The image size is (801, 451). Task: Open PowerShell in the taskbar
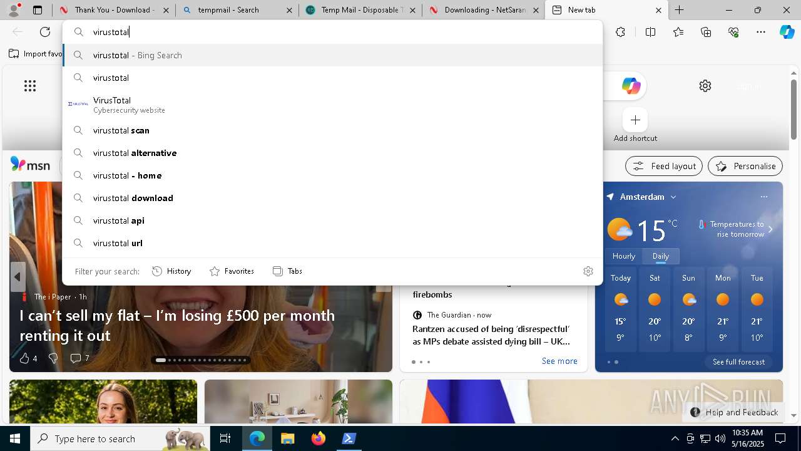click(x=349, y=438)
